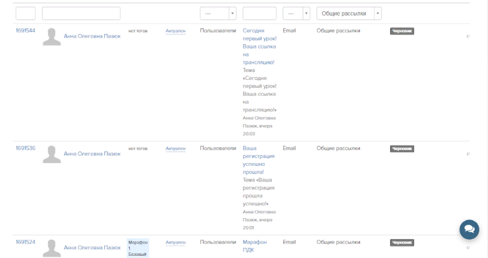Click the mailing title filter input field
488x258 pixels.
tap(260, 13)
